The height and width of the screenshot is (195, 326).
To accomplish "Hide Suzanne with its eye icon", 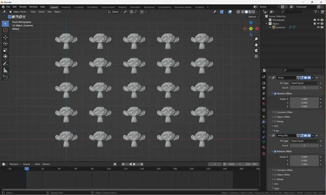I will [x=318, y=27].
